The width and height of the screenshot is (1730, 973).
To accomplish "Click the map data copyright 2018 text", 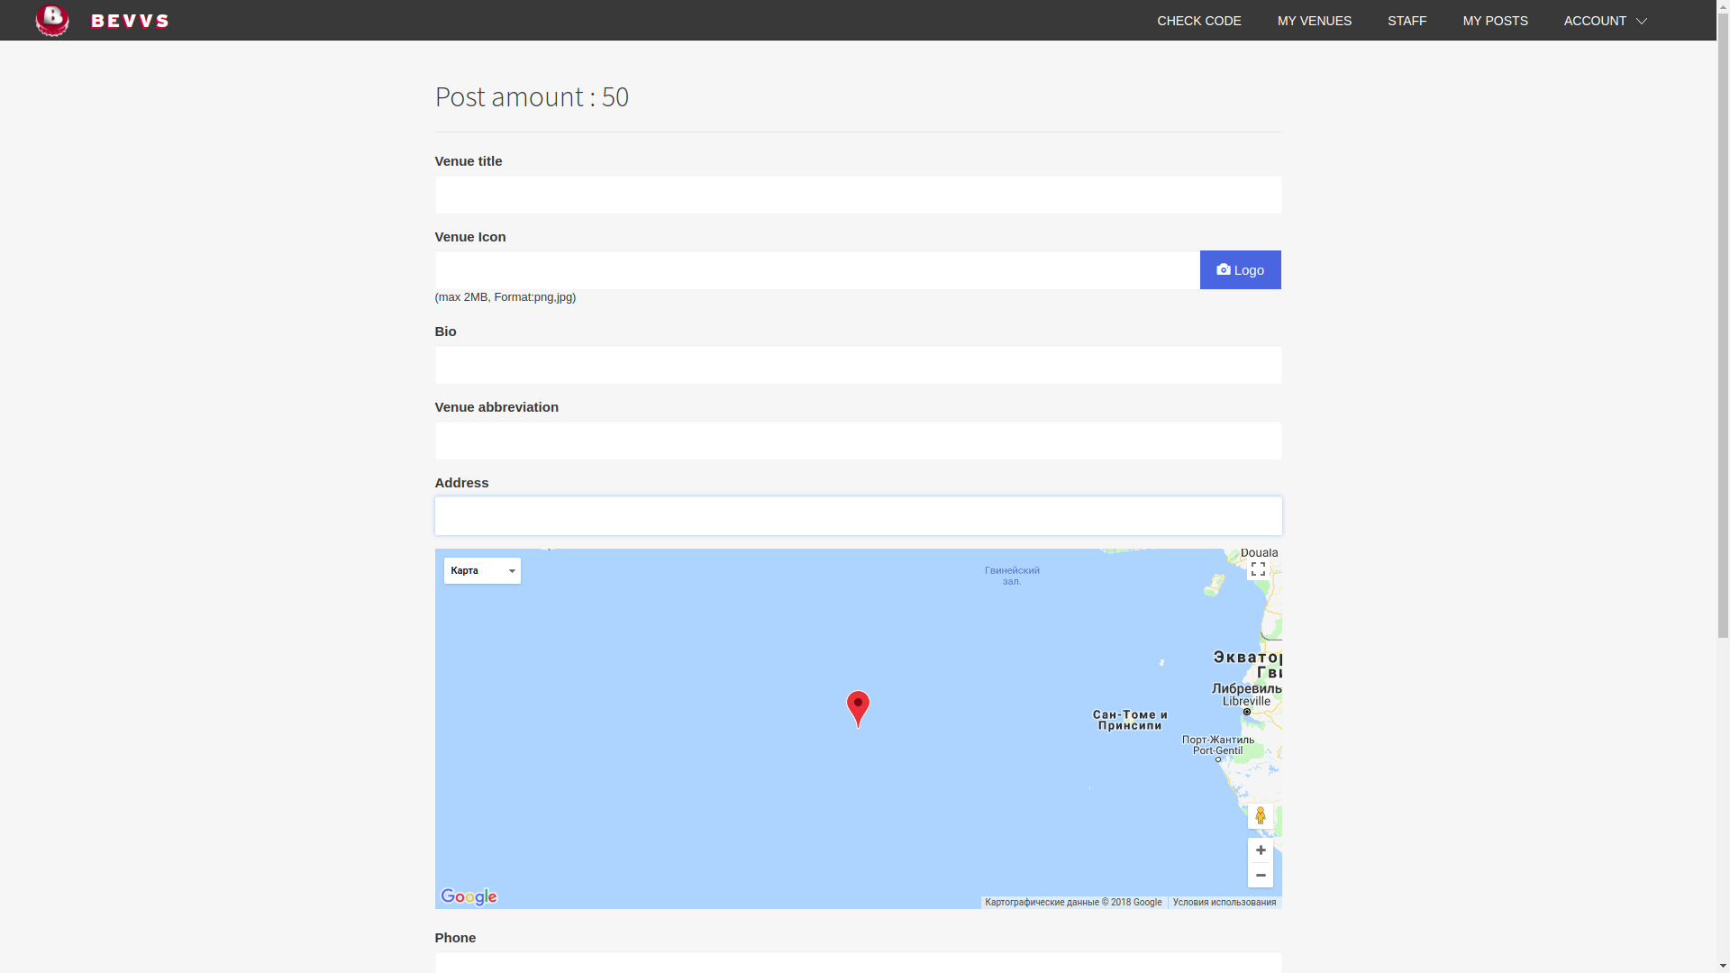I will (x=1073, y=902).
